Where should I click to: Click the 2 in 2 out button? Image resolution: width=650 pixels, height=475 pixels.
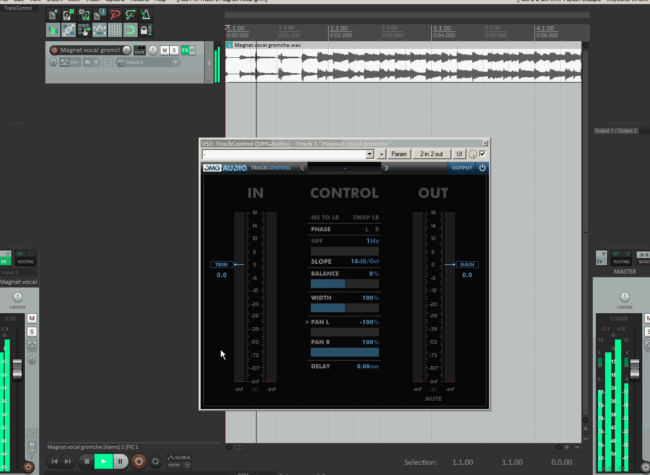(x=431, y=154)
